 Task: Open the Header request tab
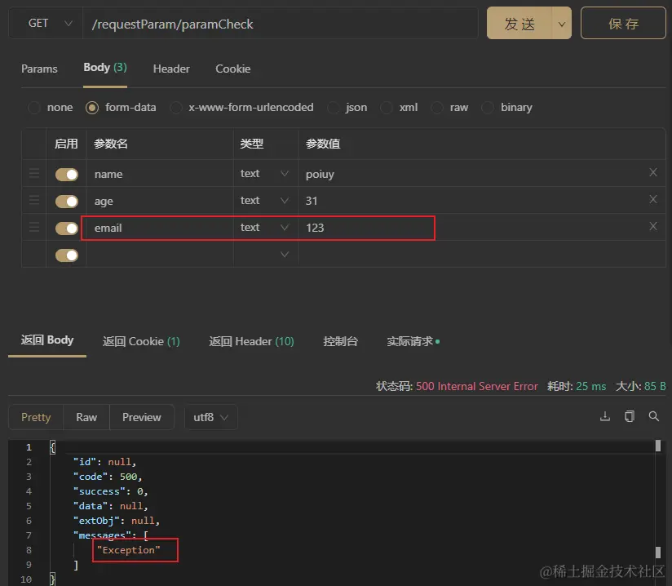[171, 69]
